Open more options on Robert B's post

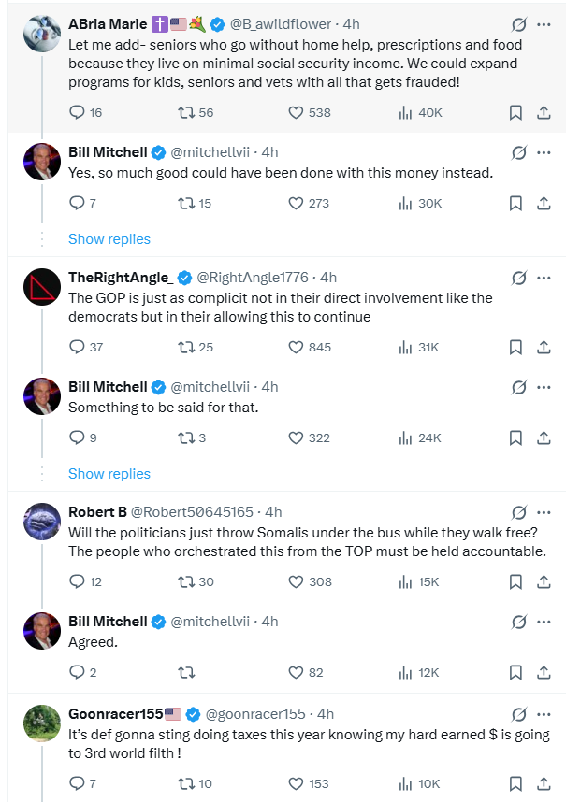coord(544,512)
